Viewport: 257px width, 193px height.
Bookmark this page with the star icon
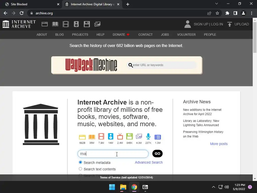tap(217, 13)
